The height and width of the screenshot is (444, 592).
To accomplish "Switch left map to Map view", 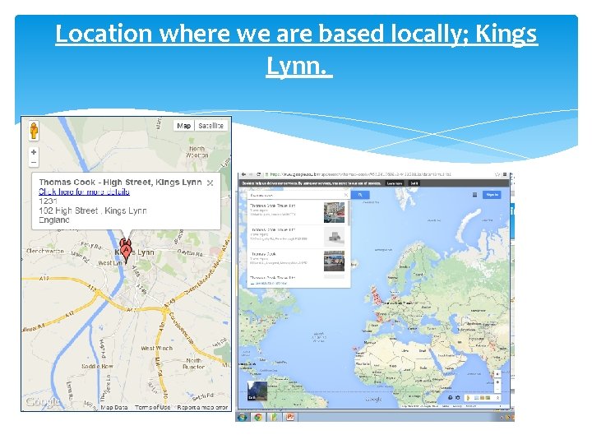I will 184,126.
